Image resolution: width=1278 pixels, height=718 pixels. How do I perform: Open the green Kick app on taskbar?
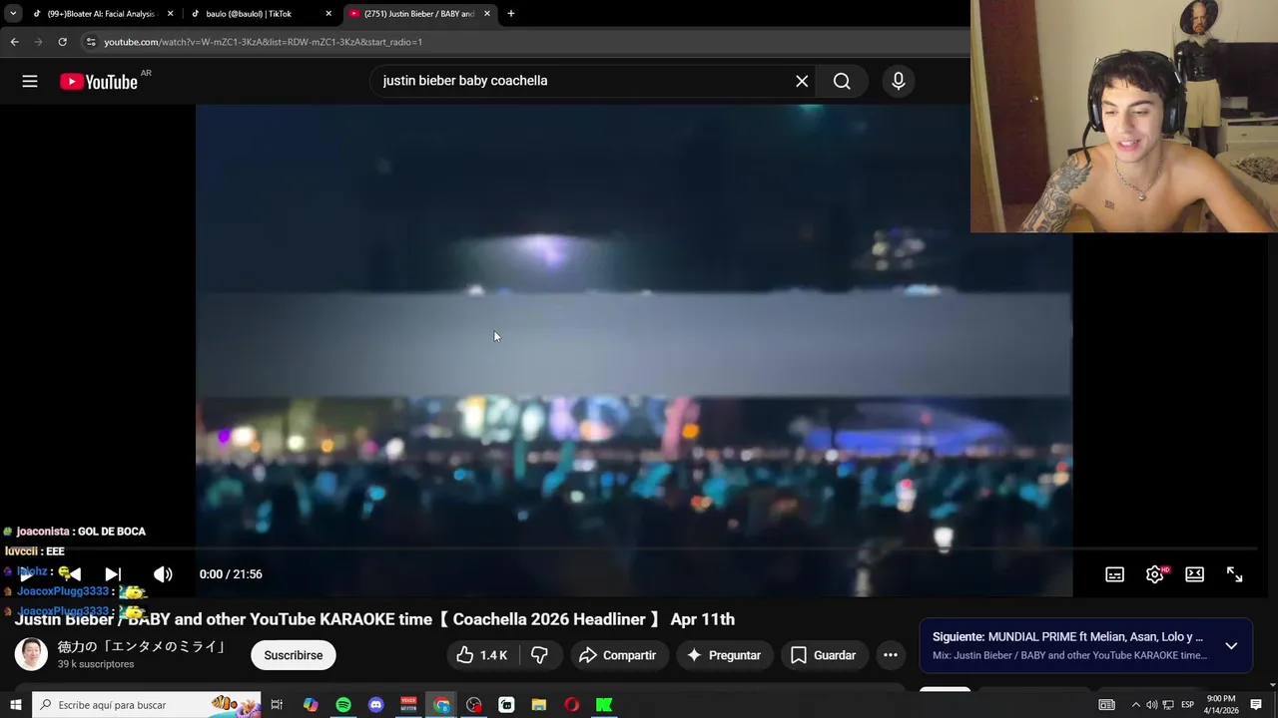604,705
